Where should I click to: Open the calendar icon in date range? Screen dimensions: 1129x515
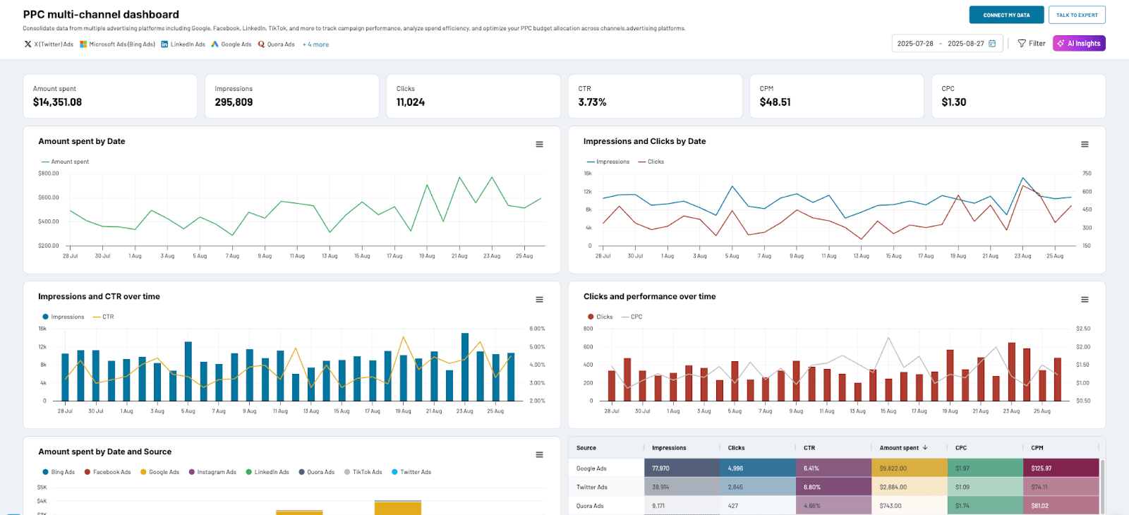992,44
